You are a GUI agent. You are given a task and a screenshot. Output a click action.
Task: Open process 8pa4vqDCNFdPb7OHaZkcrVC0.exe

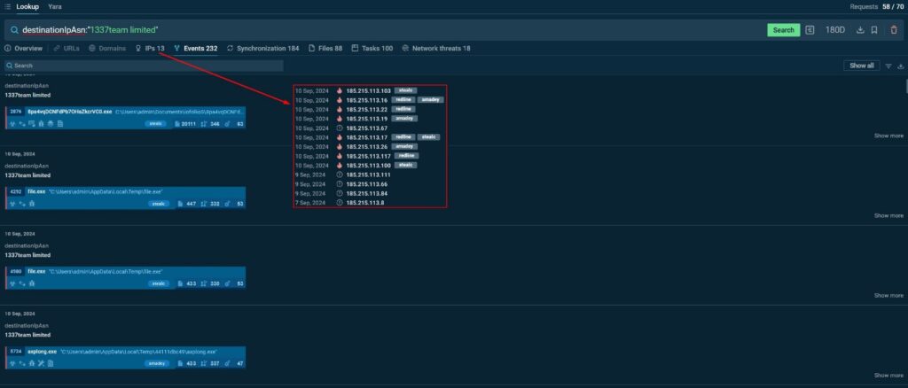coord(69,111)
